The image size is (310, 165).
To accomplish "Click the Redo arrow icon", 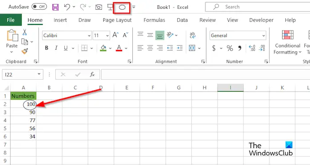I will (x=83, y=7).
